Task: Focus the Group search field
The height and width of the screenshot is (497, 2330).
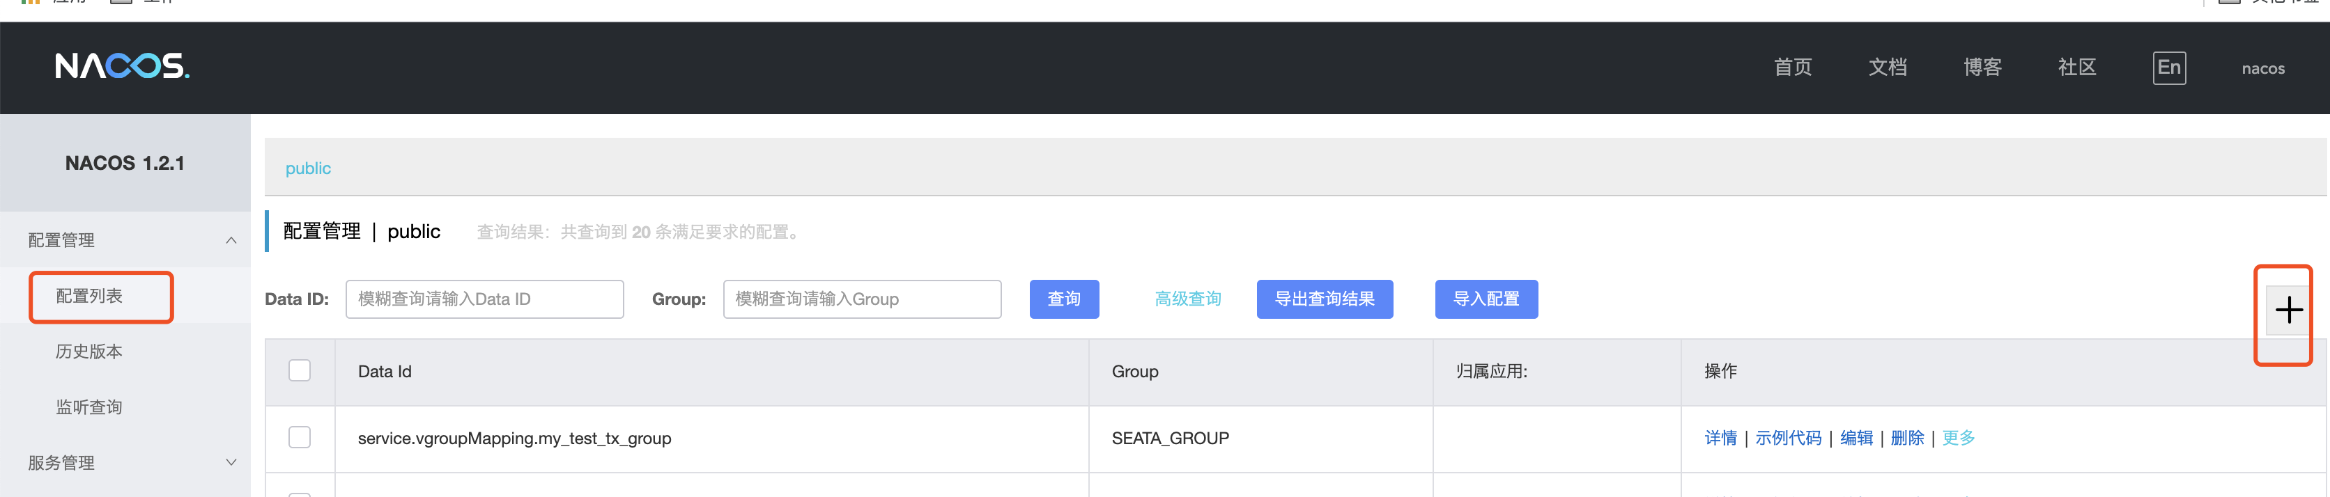Action: pyautogui.click(x=862, y=299)
